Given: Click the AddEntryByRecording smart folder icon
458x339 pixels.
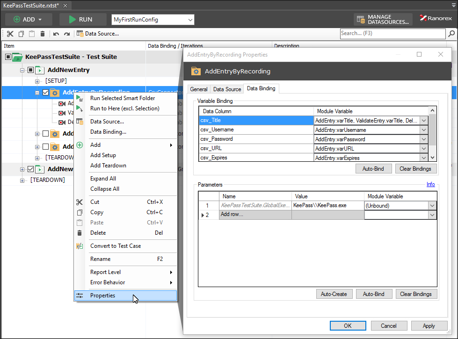Looking at the screenshot, I should point(55,93).
